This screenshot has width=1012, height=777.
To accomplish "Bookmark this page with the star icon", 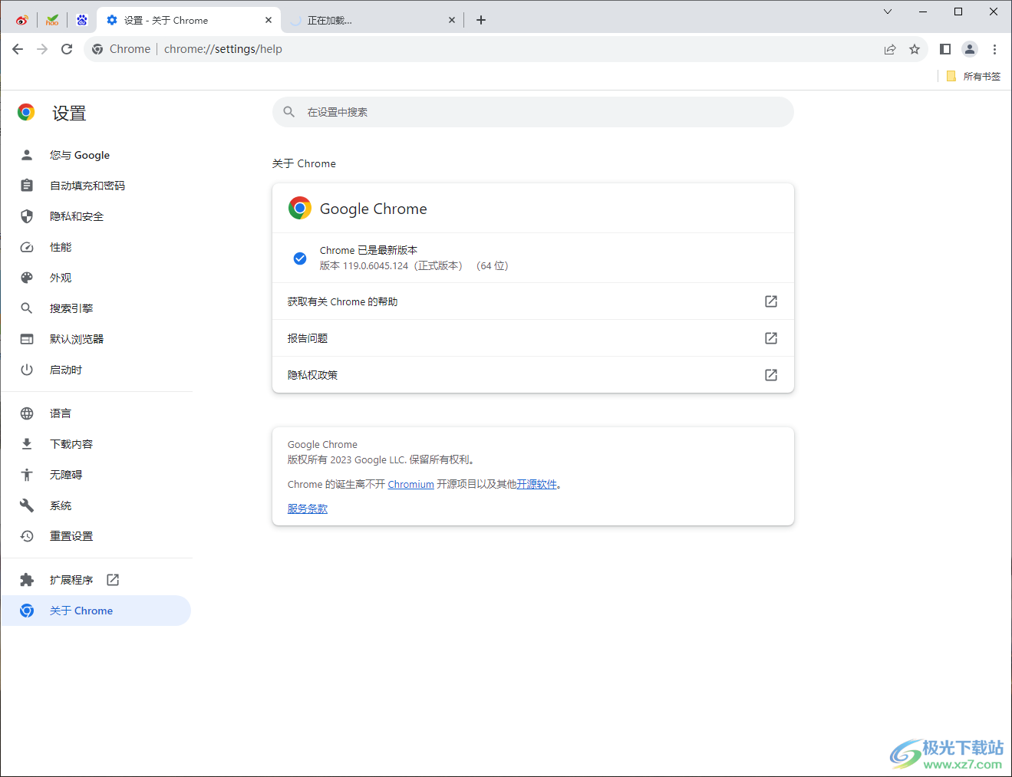I will pos(915,49).
